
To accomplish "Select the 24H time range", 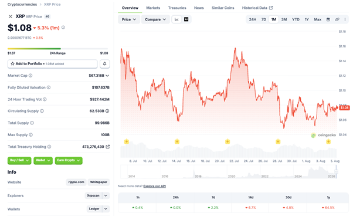I will click(x=253, y=19).
